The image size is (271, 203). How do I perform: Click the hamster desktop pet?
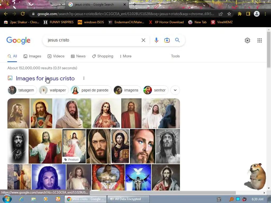[256, 176]
